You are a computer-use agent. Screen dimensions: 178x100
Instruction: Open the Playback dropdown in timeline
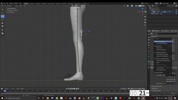click(8, 89)
